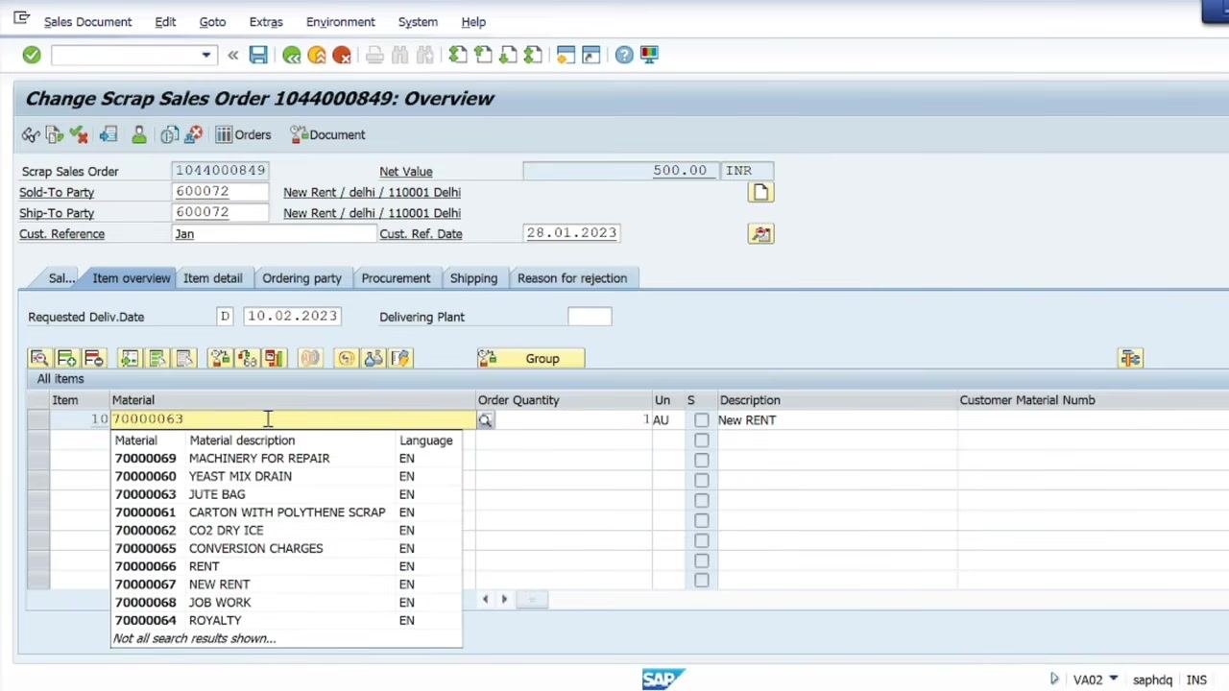Switch to the Item detail tab

point(213,278)
